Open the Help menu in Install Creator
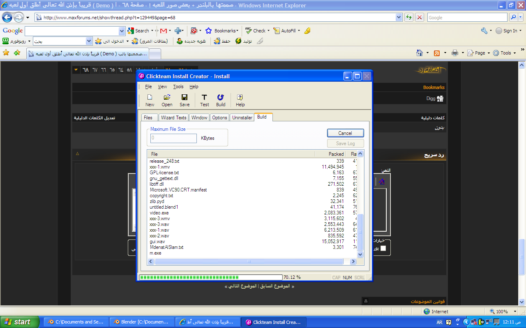526x328 pixels. [x=194, y=87]
